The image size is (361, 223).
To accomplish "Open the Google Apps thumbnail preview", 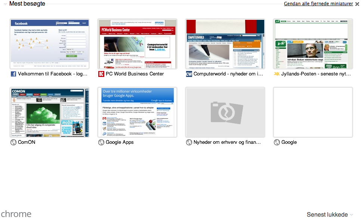I will [137, 112].
